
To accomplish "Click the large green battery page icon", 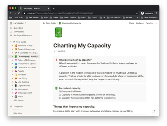I will click(x=59, y=32).
